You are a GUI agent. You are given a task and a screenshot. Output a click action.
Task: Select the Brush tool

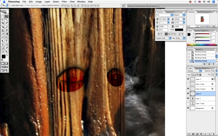pyautogui.click(x=7, y=27)
